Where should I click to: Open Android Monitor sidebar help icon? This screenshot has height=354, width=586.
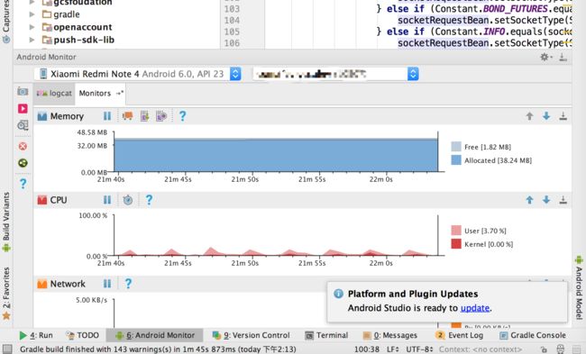tap(23, 184)
